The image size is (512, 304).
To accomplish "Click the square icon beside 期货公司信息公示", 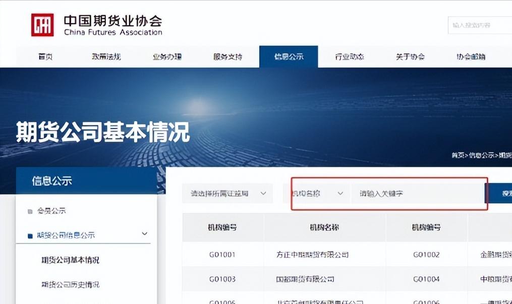I will 31,234.
